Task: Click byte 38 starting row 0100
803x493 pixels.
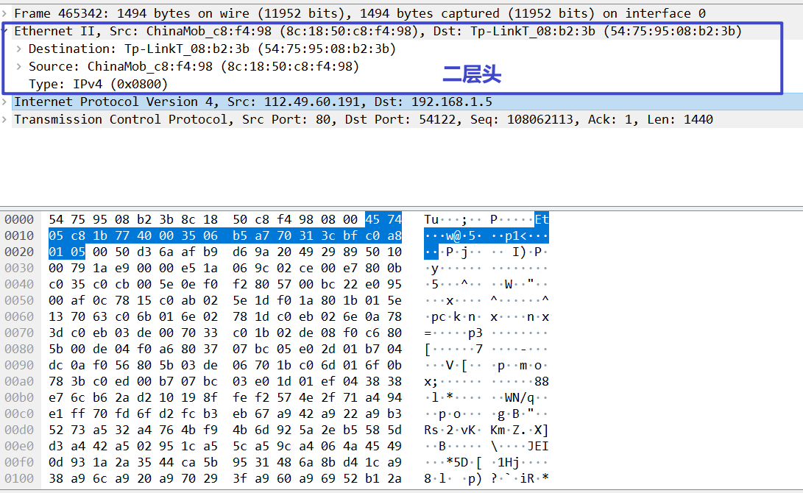Action: click(x=56, y=479)
